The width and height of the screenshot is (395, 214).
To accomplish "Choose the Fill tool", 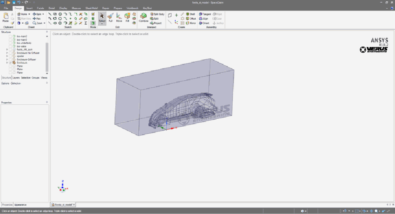I will [127, 18].
